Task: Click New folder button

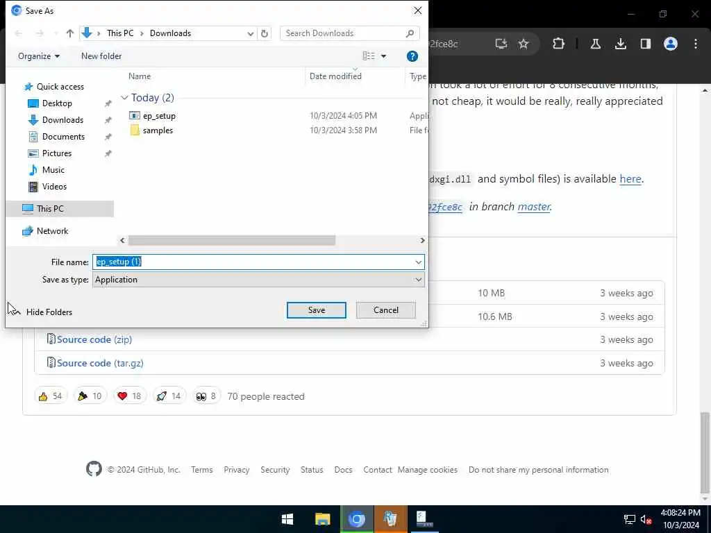Action: coord(101,56)
